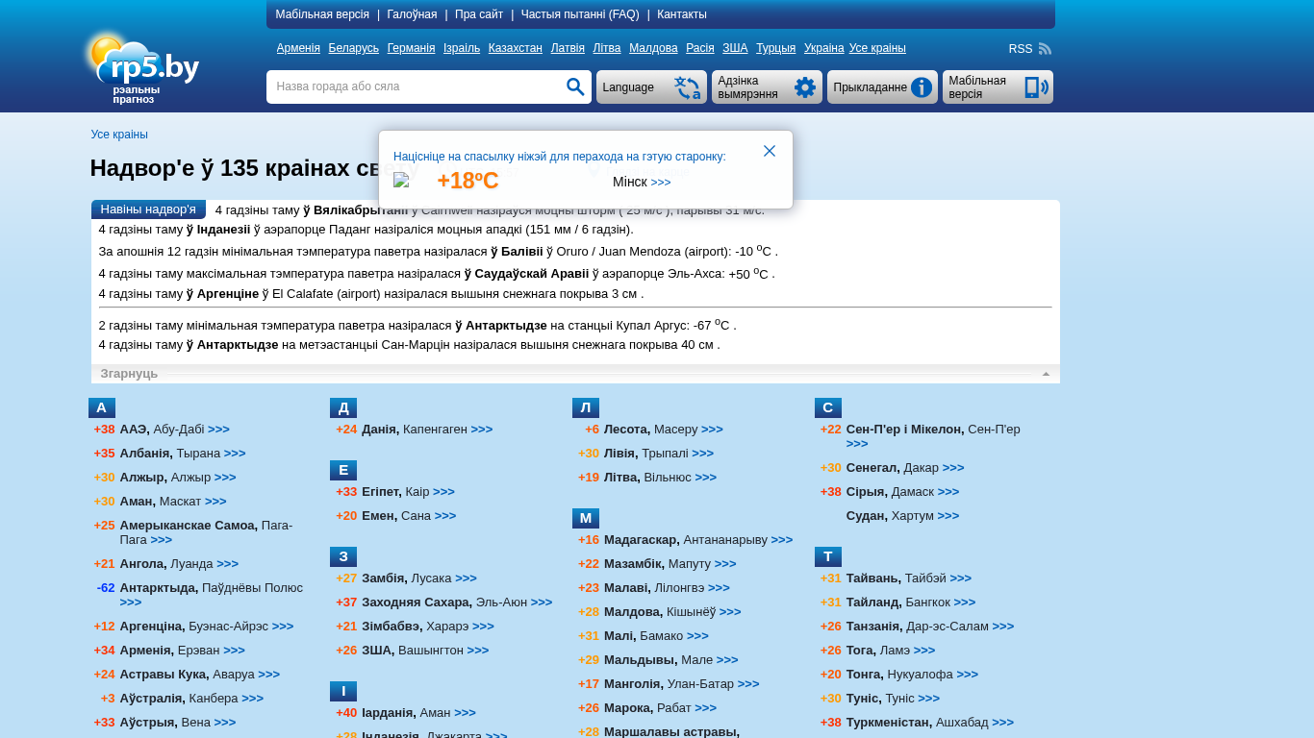Select Расія in country bar
The height and width of the screenshot is (738, 1314).
699,48
